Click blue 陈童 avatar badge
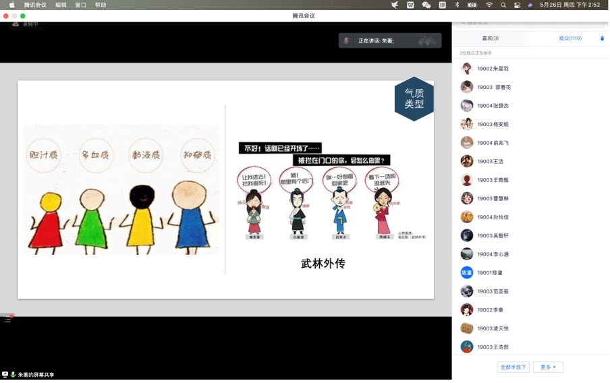This screenshot has width=610, height=383. tap(467, 272)
